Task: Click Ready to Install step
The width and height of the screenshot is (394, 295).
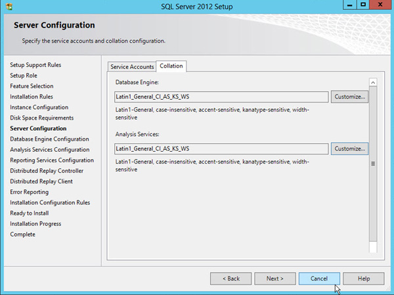Action: click(x=30, y=214)
